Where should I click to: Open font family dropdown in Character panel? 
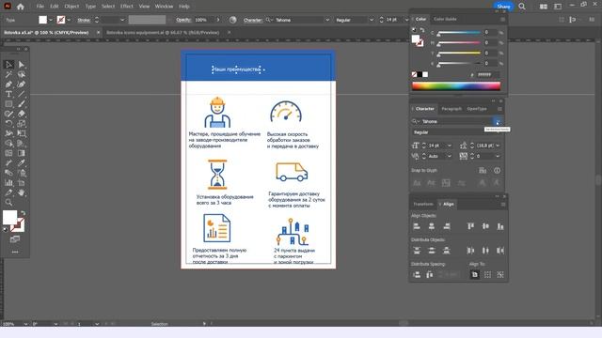tap(498, 121)
